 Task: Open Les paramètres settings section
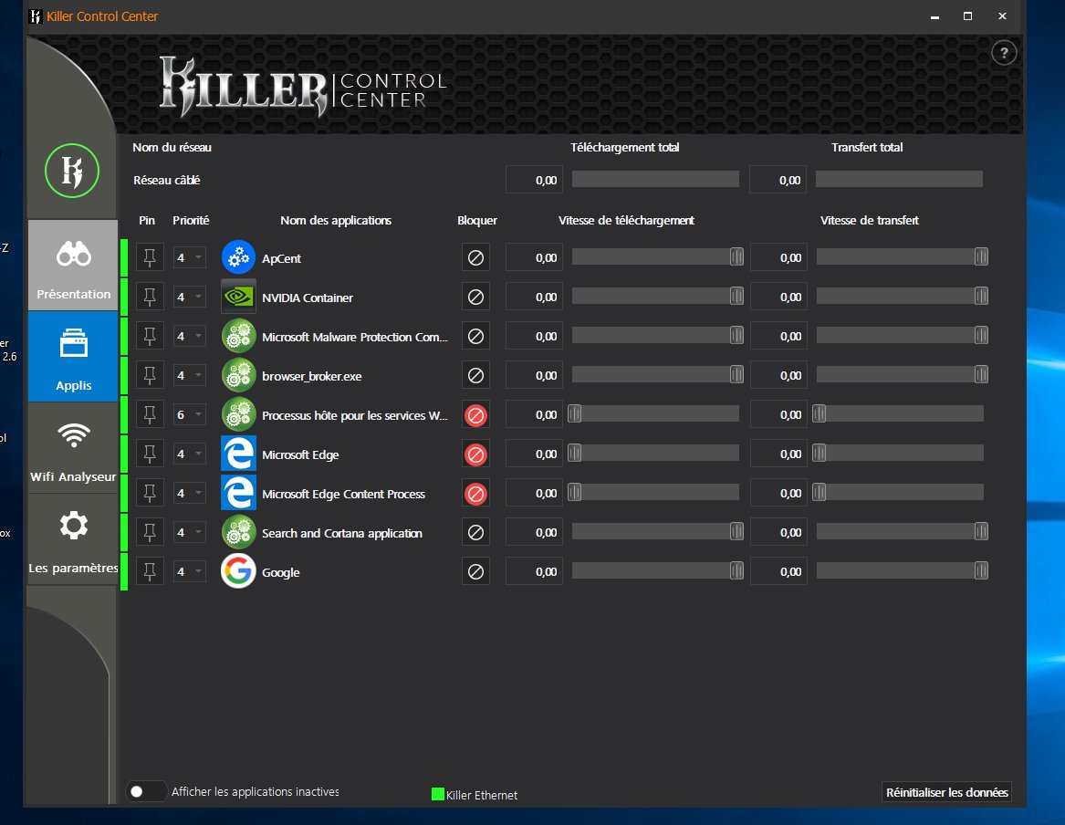click(73, 539)
